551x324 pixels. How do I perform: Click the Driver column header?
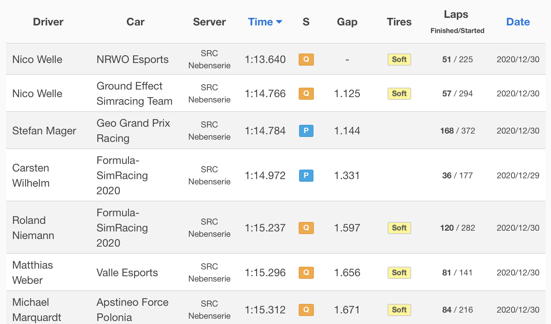pyautogui.click(x=48, y=22)
